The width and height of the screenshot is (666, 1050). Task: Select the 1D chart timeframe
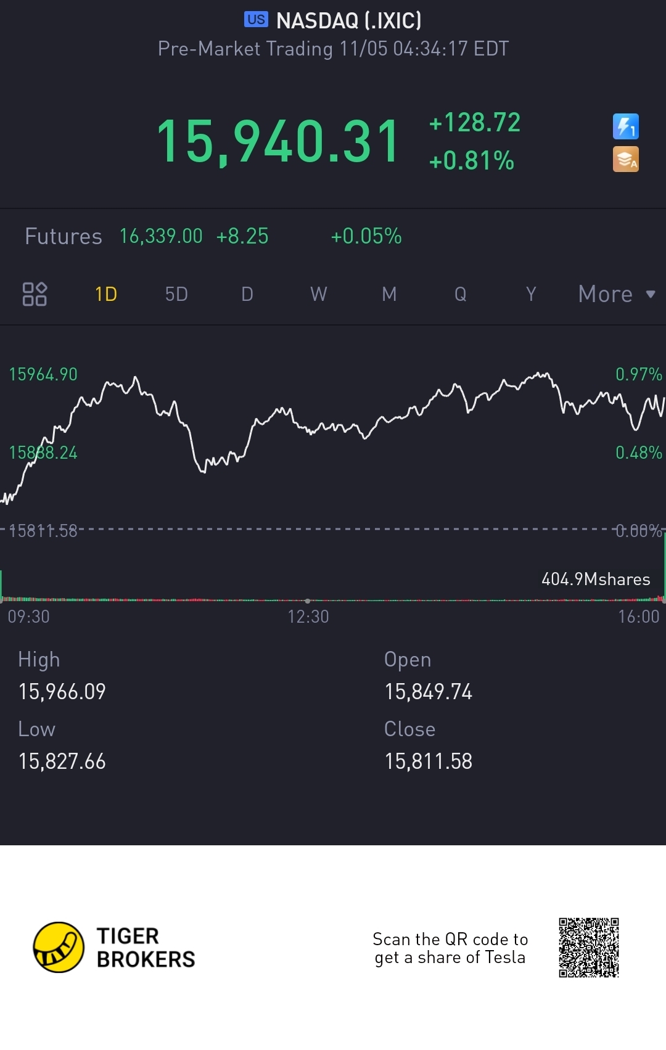pyautogui.click(x=106, y=294)
